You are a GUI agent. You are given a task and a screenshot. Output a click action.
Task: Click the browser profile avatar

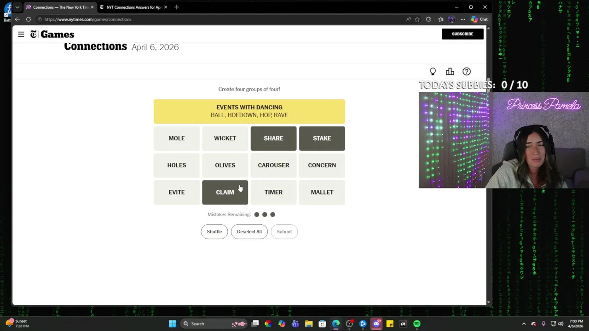click(451, 19)
